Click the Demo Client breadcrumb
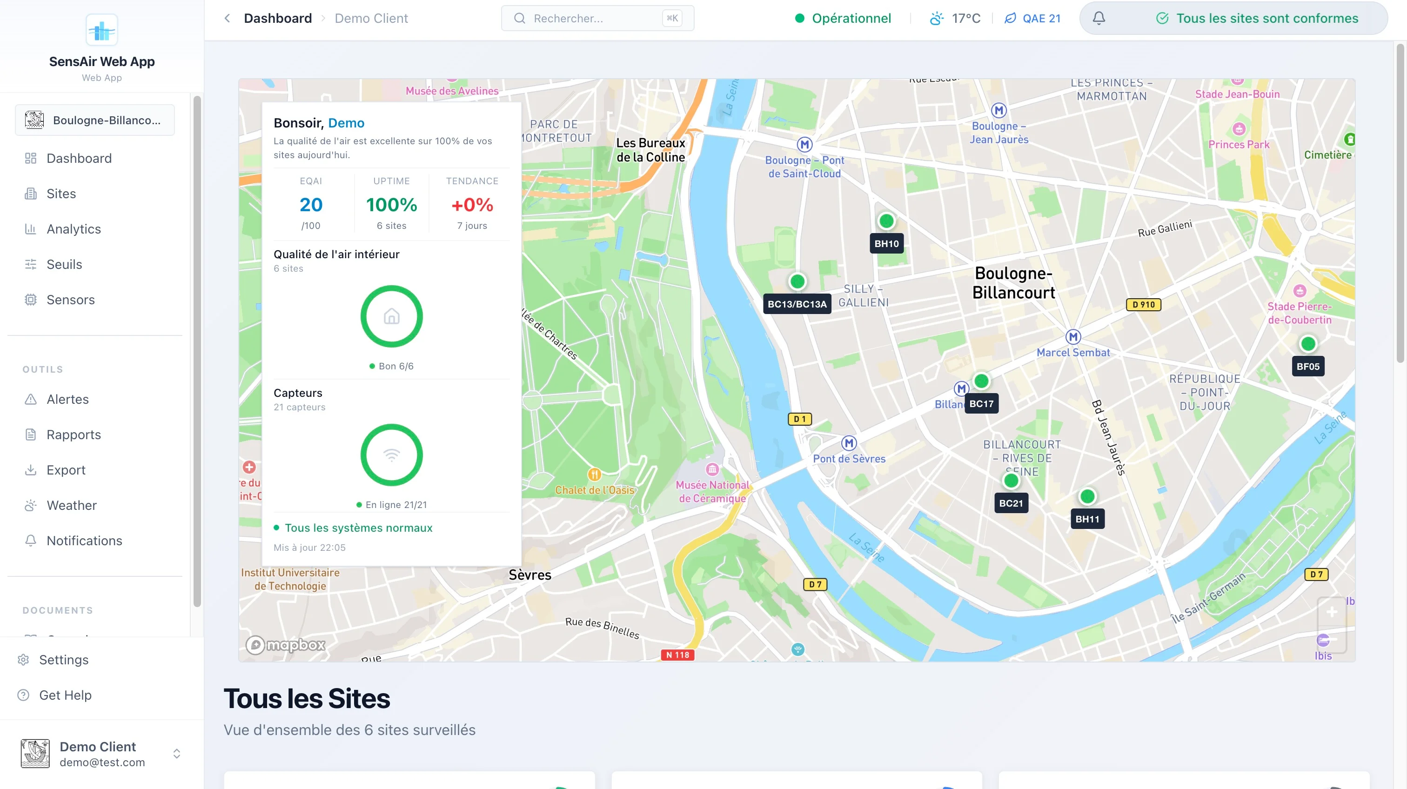The image size is (1407, 789). click(371, 18)
